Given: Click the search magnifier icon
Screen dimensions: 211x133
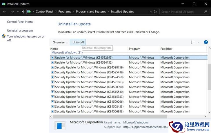Looking at the screenshot, I should (205, 12).
